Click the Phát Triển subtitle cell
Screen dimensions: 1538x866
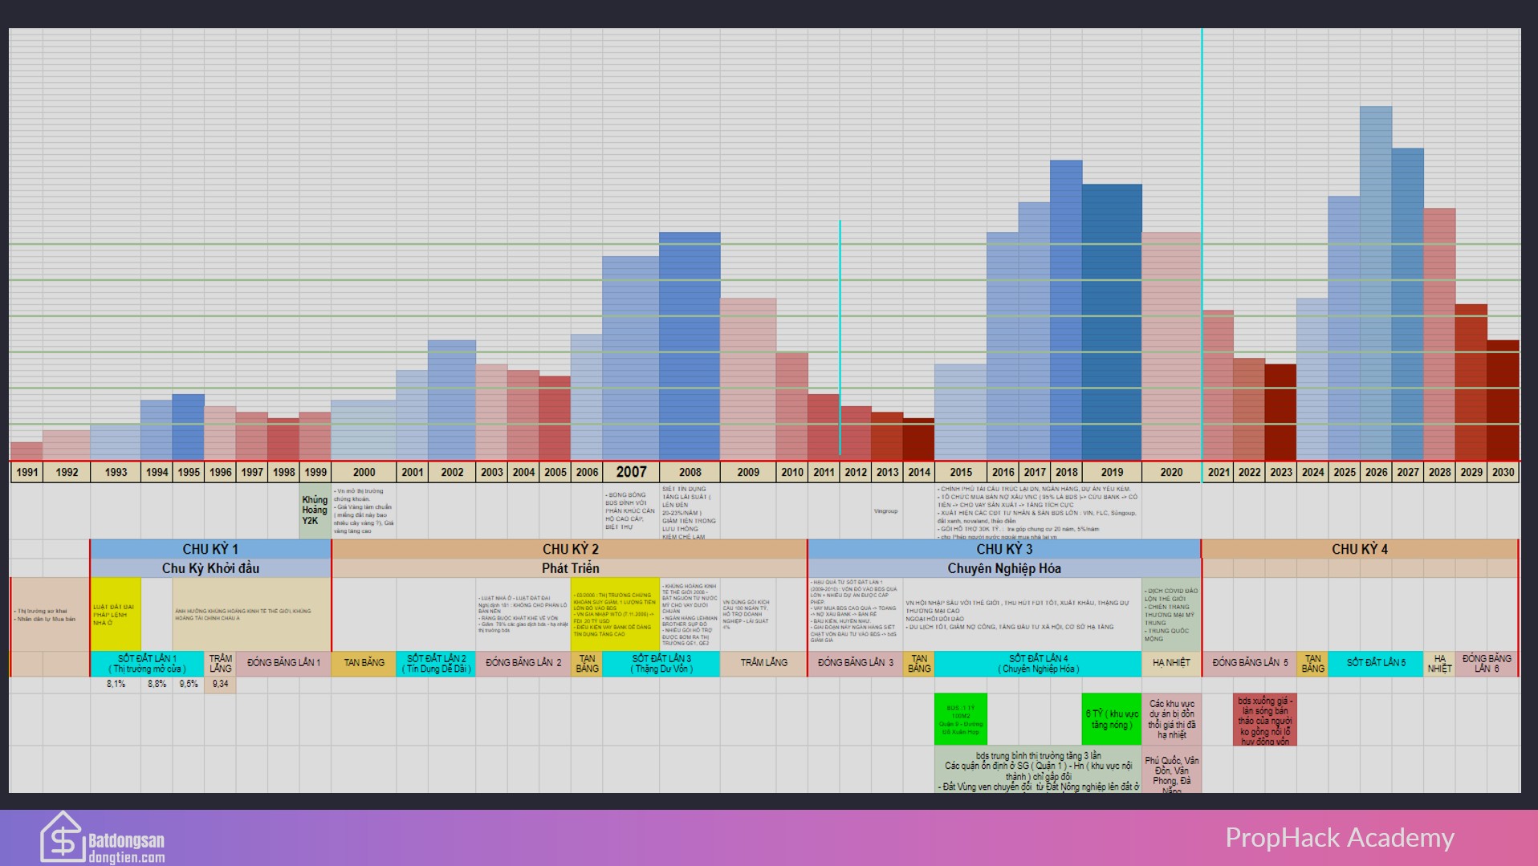570,568
